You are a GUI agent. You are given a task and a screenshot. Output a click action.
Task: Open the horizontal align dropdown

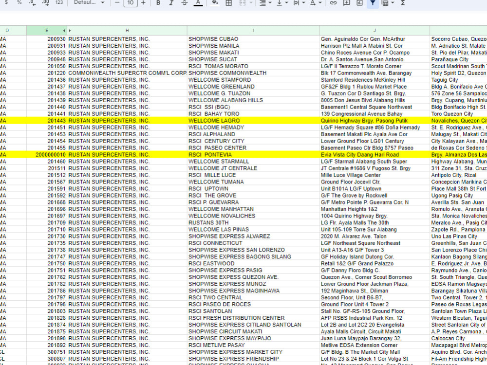click(x=265, y=3)
